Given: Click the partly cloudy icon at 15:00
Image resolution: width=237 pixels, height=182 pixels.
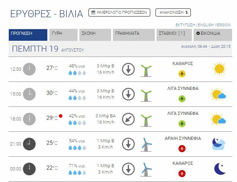Looking at the screenshot, I should 218,95.
